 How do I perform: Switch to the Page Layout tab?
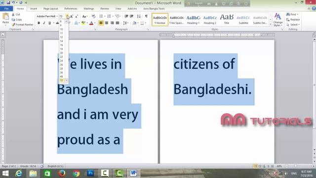[50, 9]
